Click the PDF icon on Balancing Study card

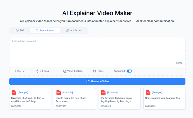tap(14, 93)
